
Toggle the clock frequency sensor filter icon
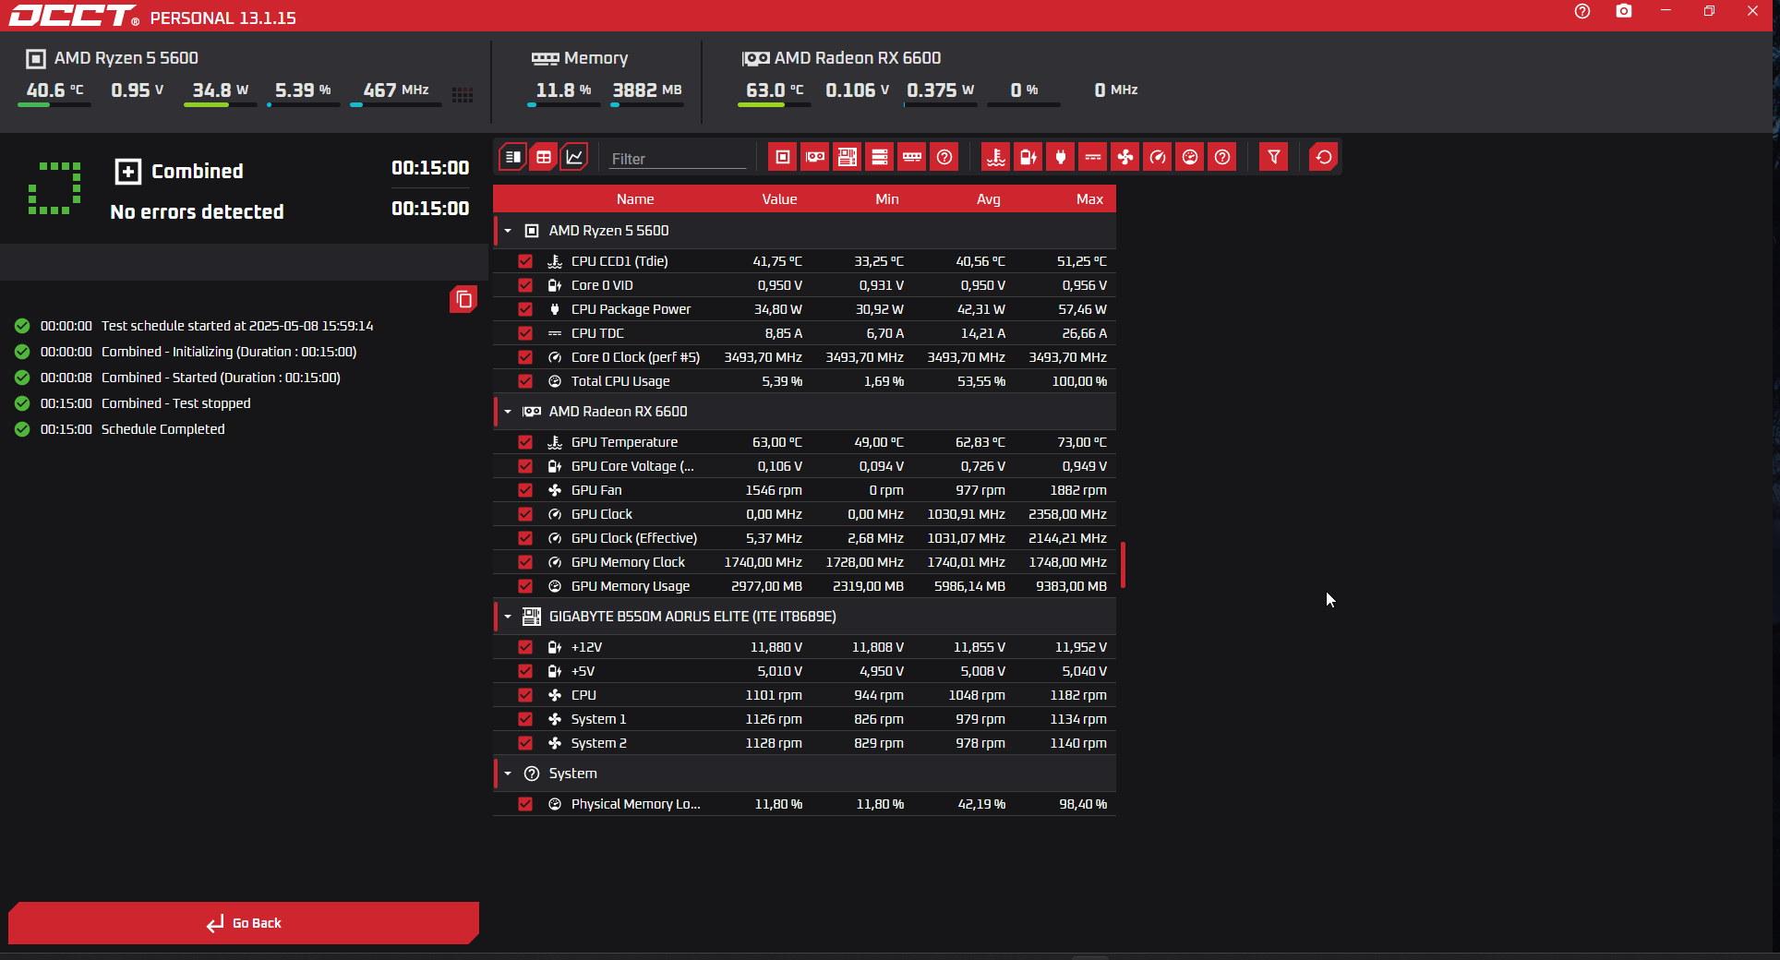tap(1158, 157)
